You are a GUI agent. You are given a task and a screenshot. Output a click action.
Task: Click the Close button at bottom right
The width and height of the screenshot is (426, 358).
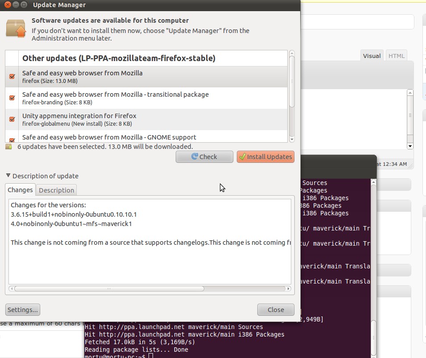[276, 310]
